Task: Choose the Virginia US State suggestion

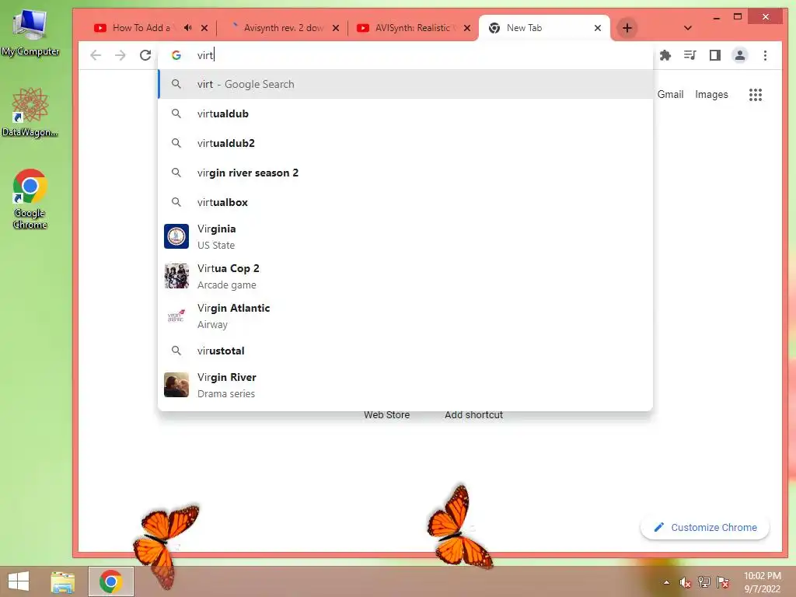Action: click(x=406, y=236)
